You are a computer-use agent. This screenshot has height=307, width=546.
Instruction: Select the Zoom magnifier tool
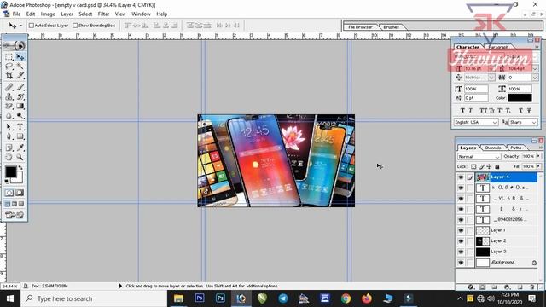pyautogui.click(x=20, y=157)
